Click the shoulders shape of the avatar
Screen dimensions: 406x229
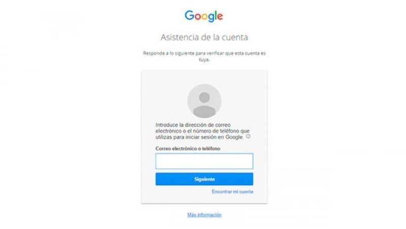205,112
